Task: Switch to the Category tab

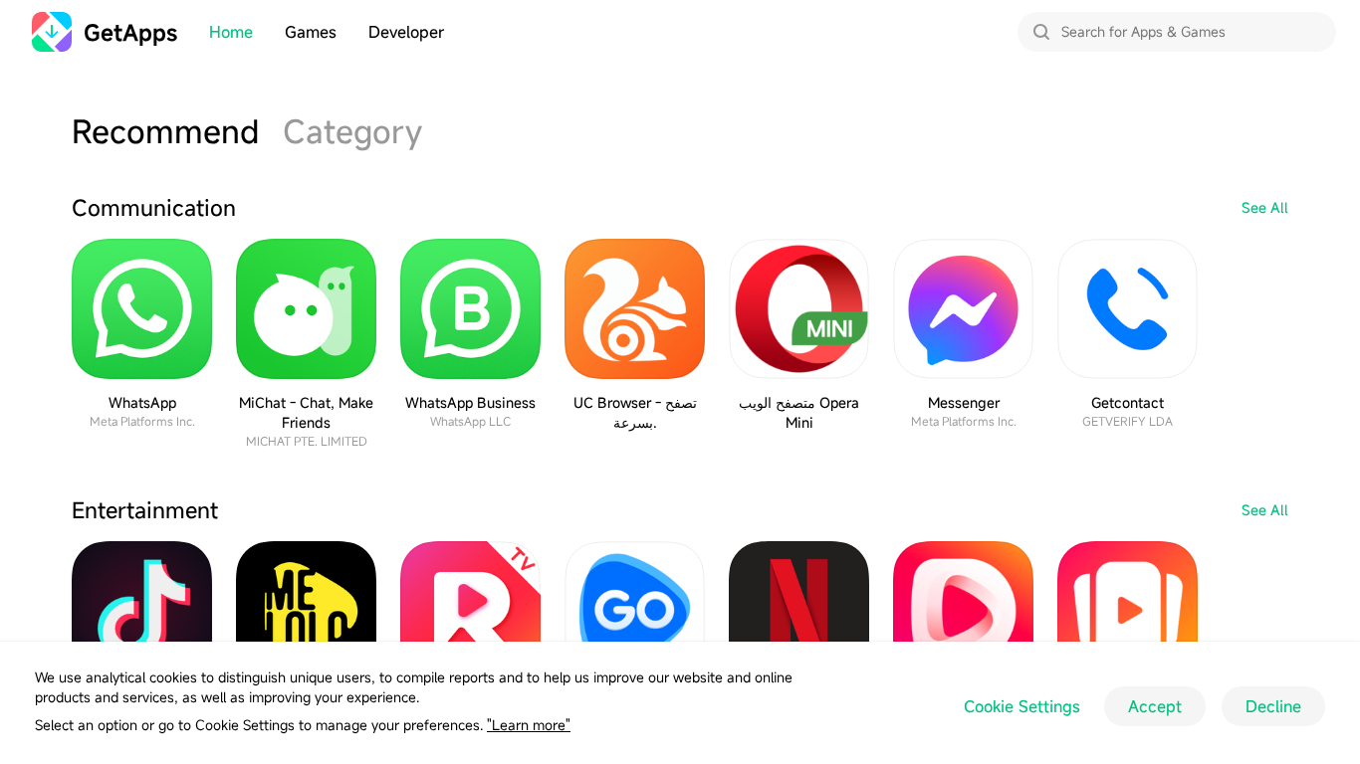Action: [352, 132]
